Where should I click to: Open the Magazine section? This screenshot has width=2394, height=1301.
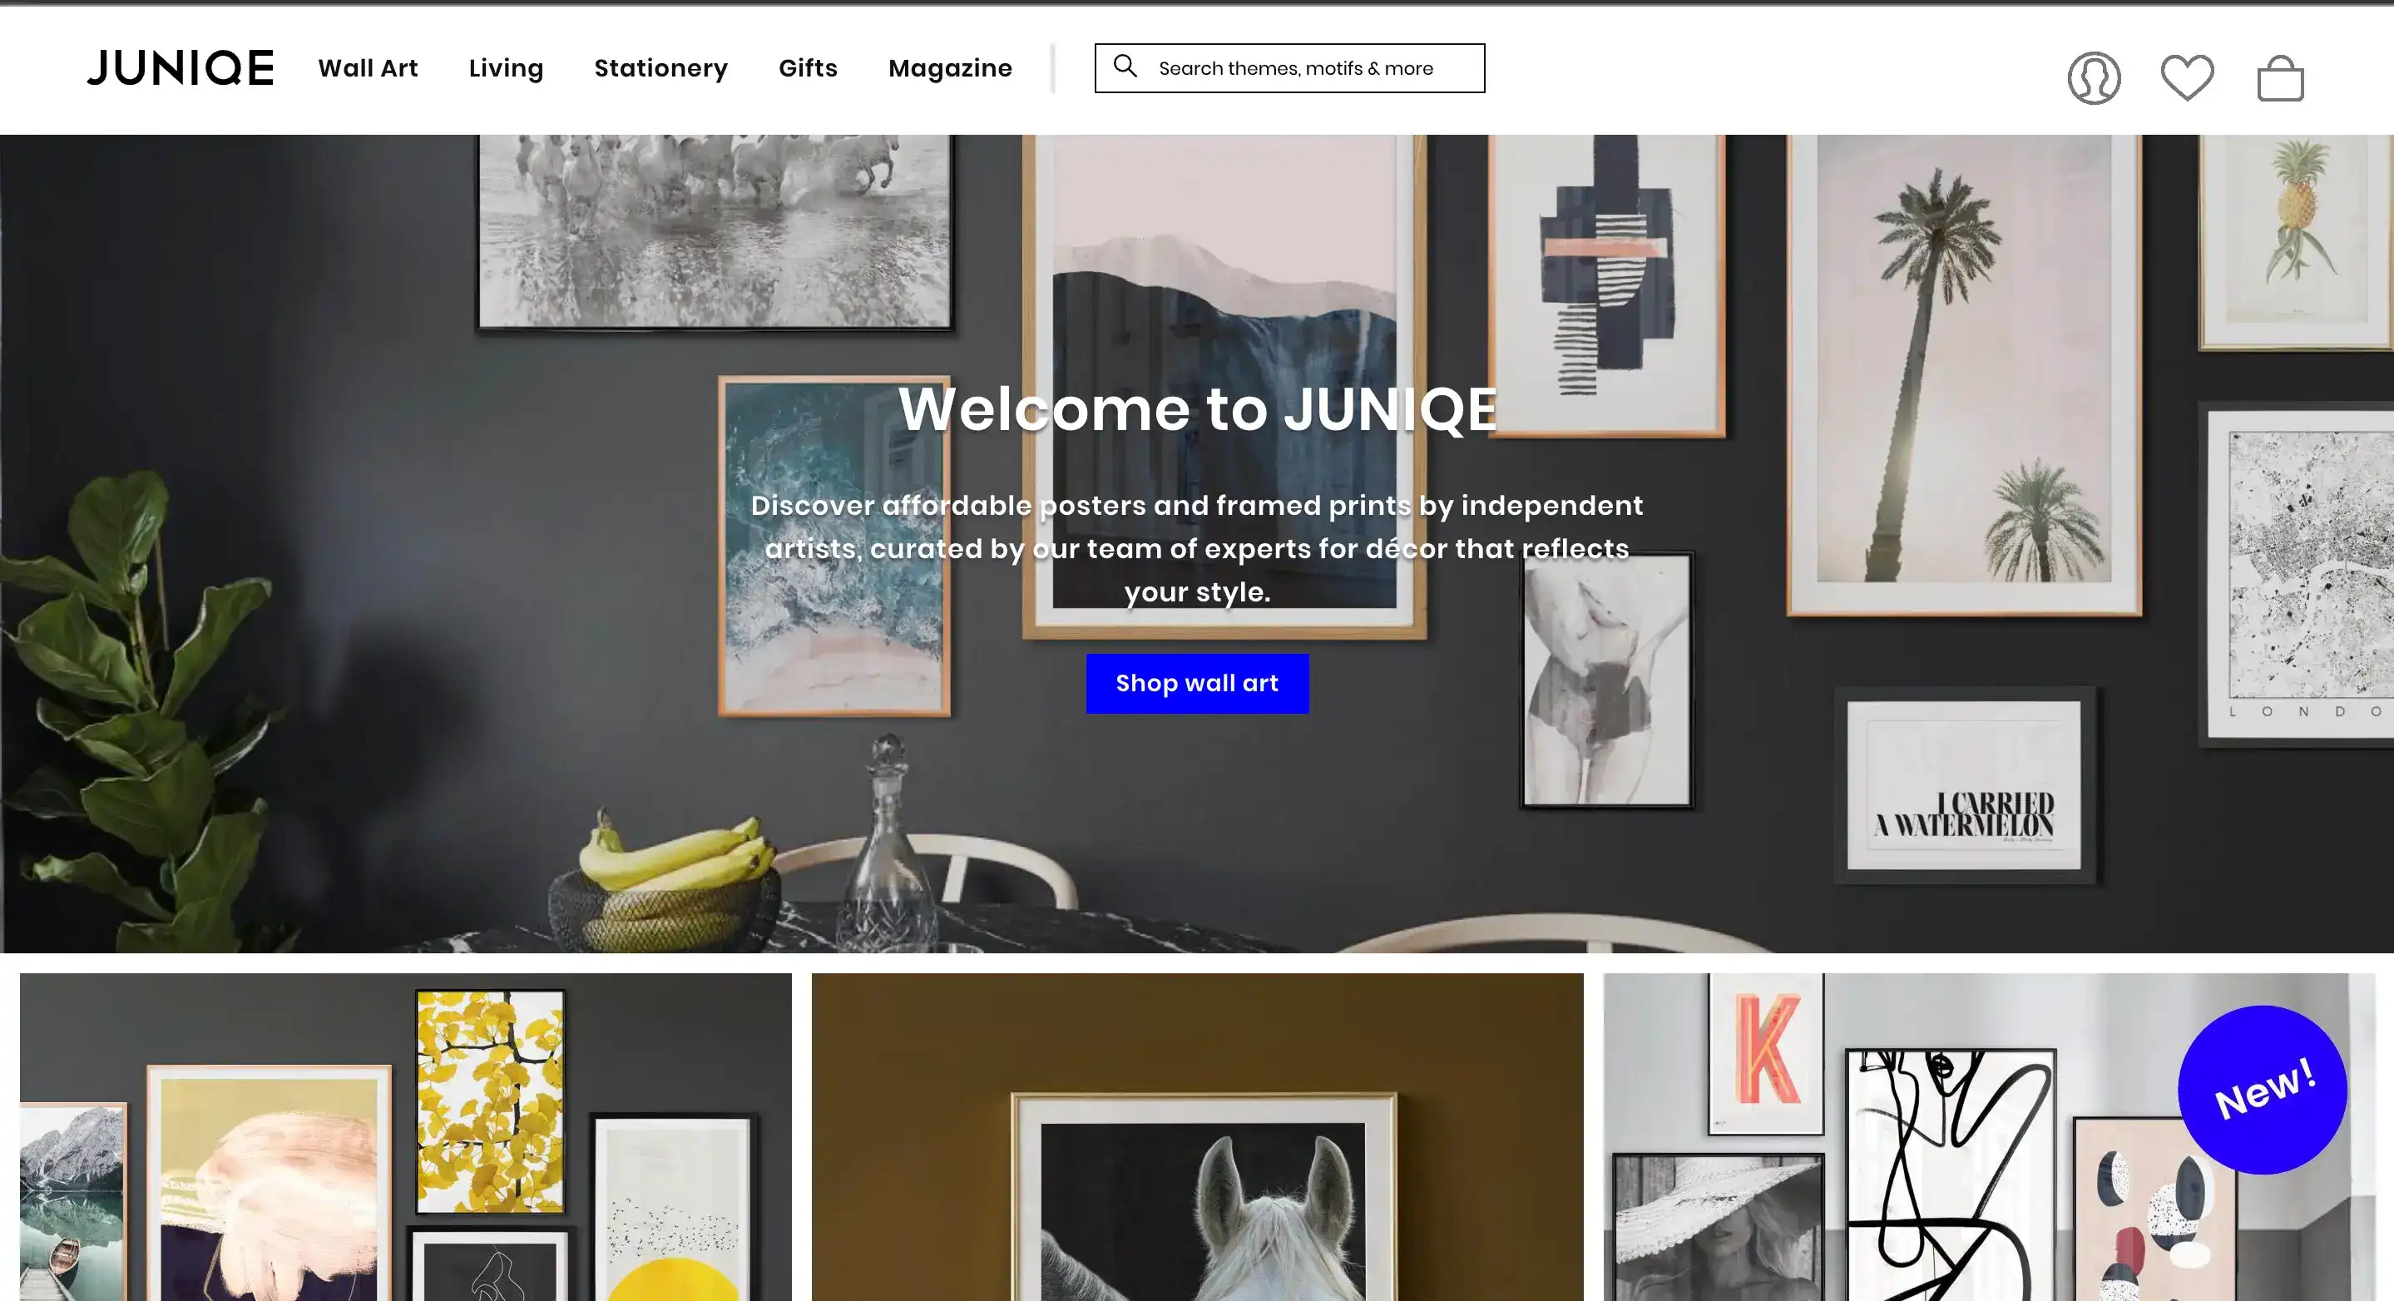[950, 68]
